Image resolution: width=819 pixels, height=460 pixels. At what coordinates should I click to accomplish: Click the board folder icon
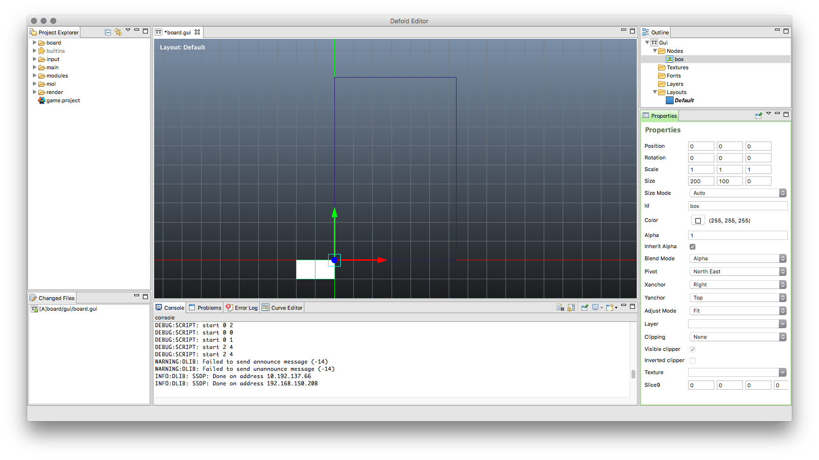click(42, 43)
